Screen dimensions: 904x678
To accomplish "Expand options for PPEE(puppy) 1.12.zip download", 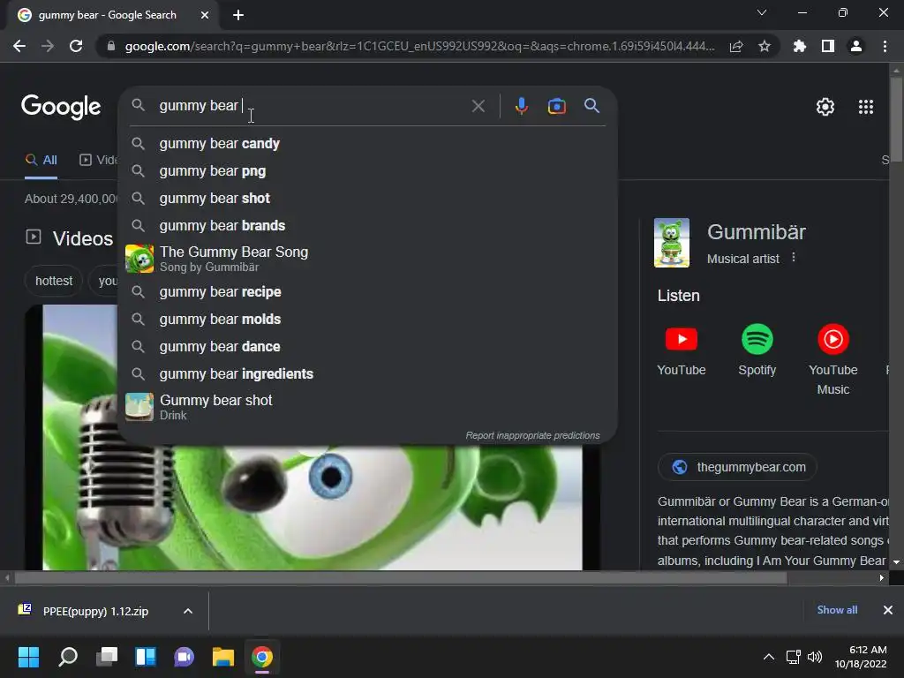I will point(188,611).
